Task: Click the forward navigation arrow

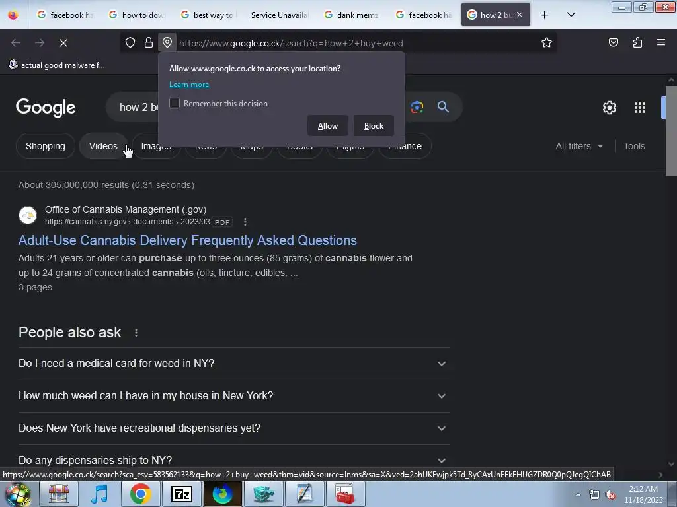Action: pos(40,43)
